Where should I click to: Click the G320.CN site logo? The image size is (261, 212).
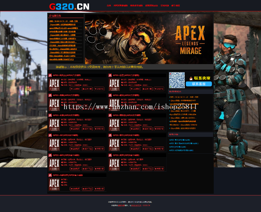[69, 7]
